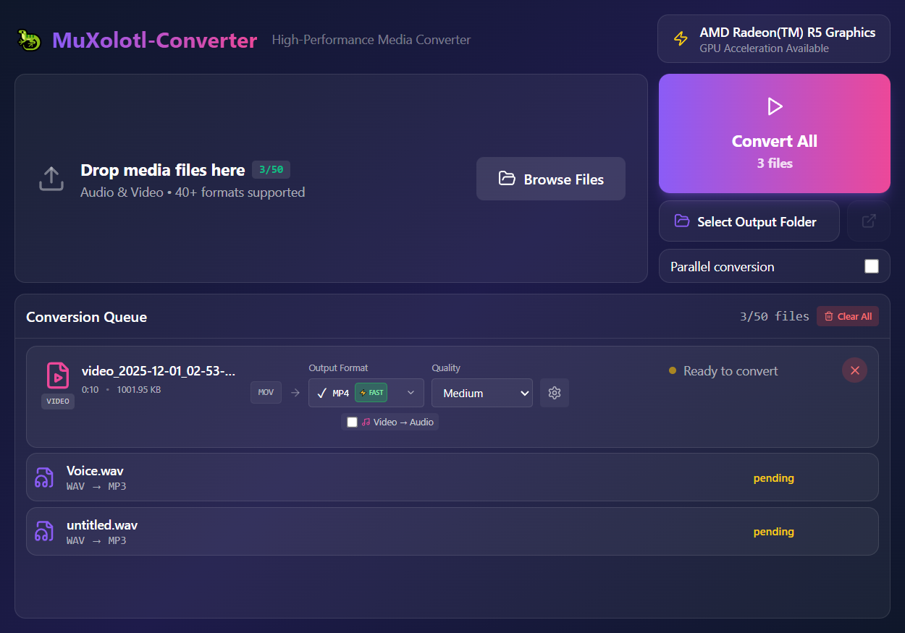Click the MOV source format label
The image size is (905, 633).
266,392
